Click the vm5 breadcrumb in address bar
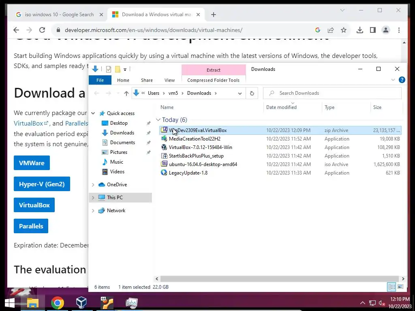Image resolution: width=415 pixels, height=311 pixels. point(173,93)
